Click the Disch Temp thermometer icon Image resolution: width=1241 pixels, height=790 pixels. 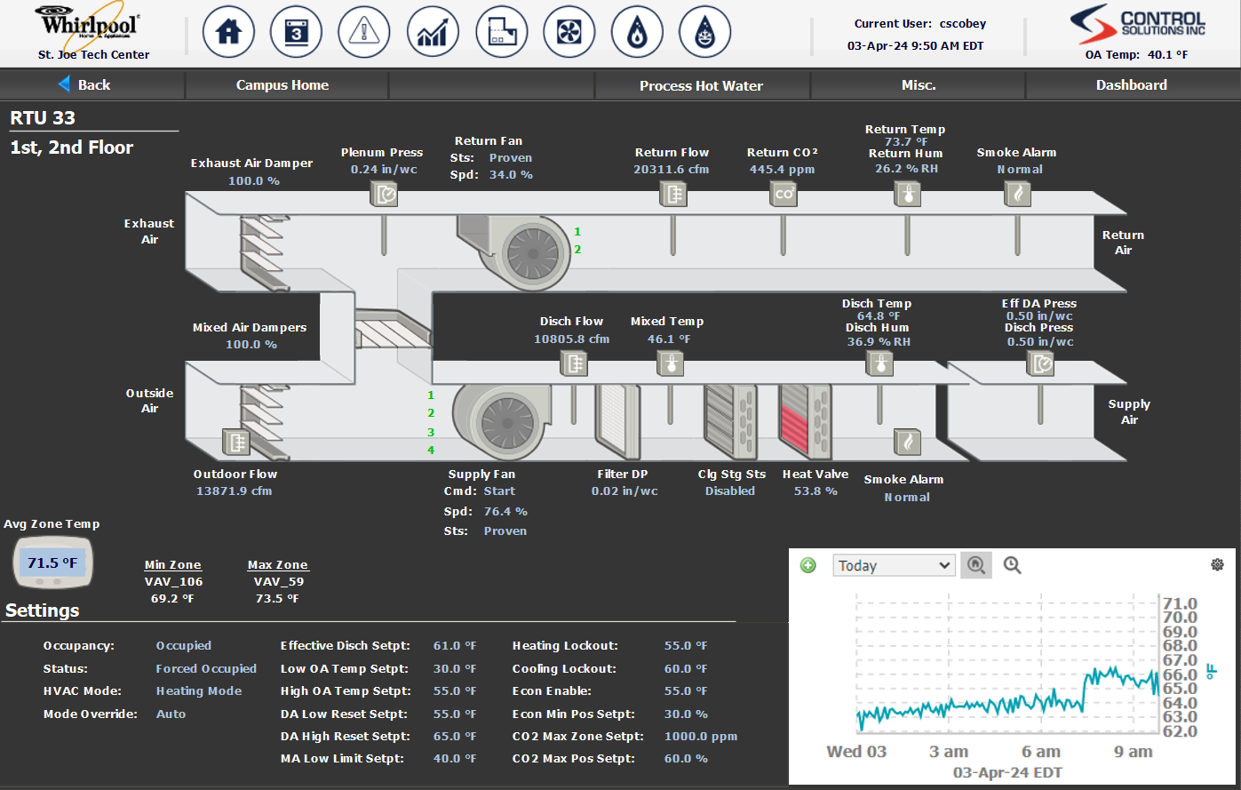(879, 363)
